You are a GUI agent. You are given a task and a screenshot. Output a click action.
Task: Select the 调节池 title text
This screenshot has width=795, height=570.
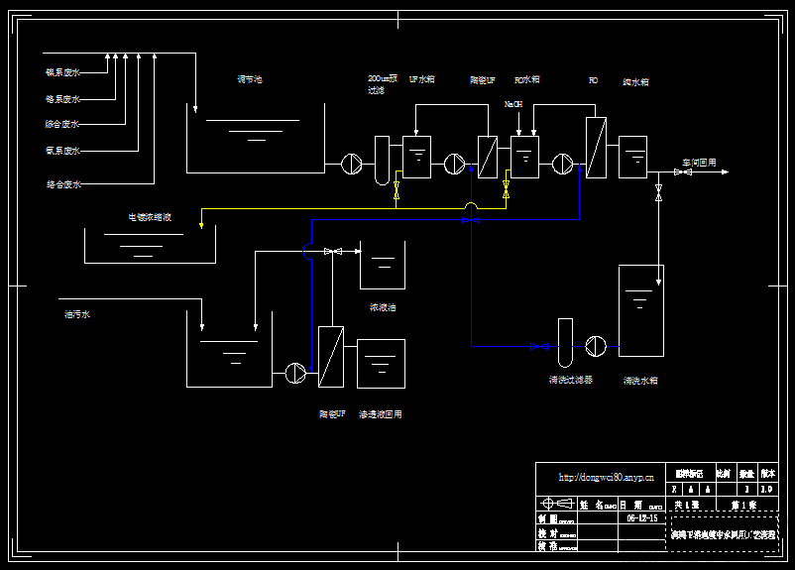(x=250, y=79)
